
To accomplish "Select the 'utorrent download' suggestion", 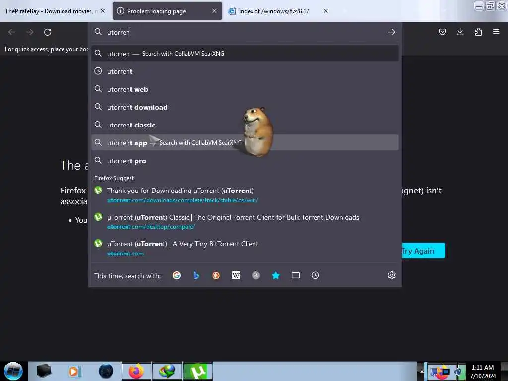I will pos(245,107).
